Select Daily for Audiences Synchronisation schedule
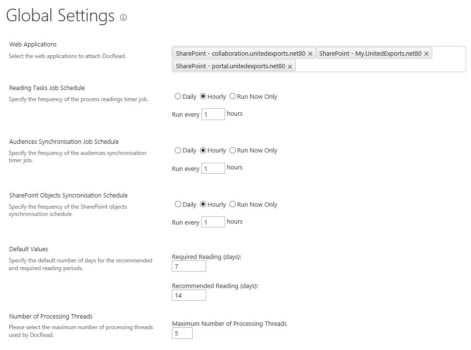The width and height of the screenshot is (471, 350). coord(178,151)
